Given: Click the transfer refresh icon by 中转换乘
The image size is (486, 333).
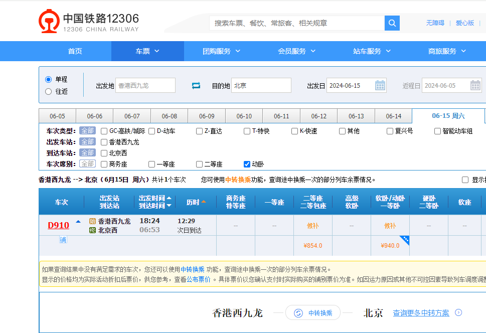Looking at the screenshot, I should point(298,313).
